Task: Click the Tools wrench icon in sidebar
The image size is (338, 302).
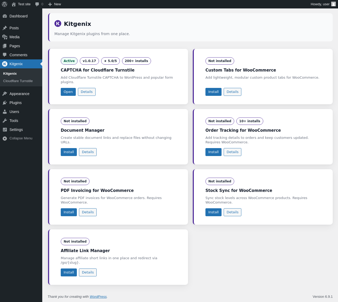Action: [x=5, y=121]
